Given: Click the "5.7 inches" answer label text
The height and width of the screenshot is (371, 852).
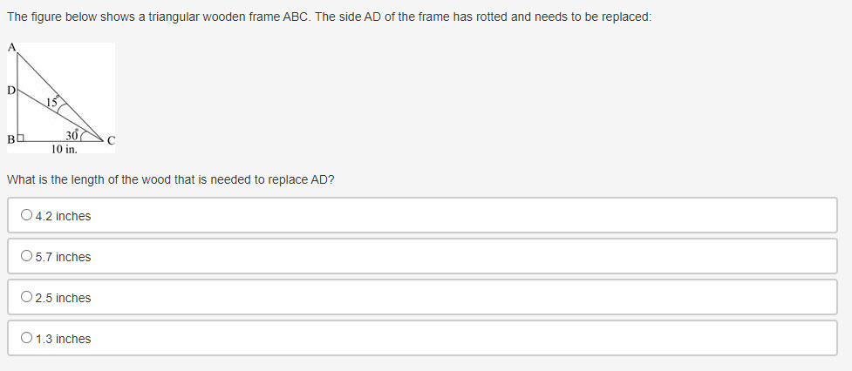Looking at the screenshot, I should click(63, 257).
